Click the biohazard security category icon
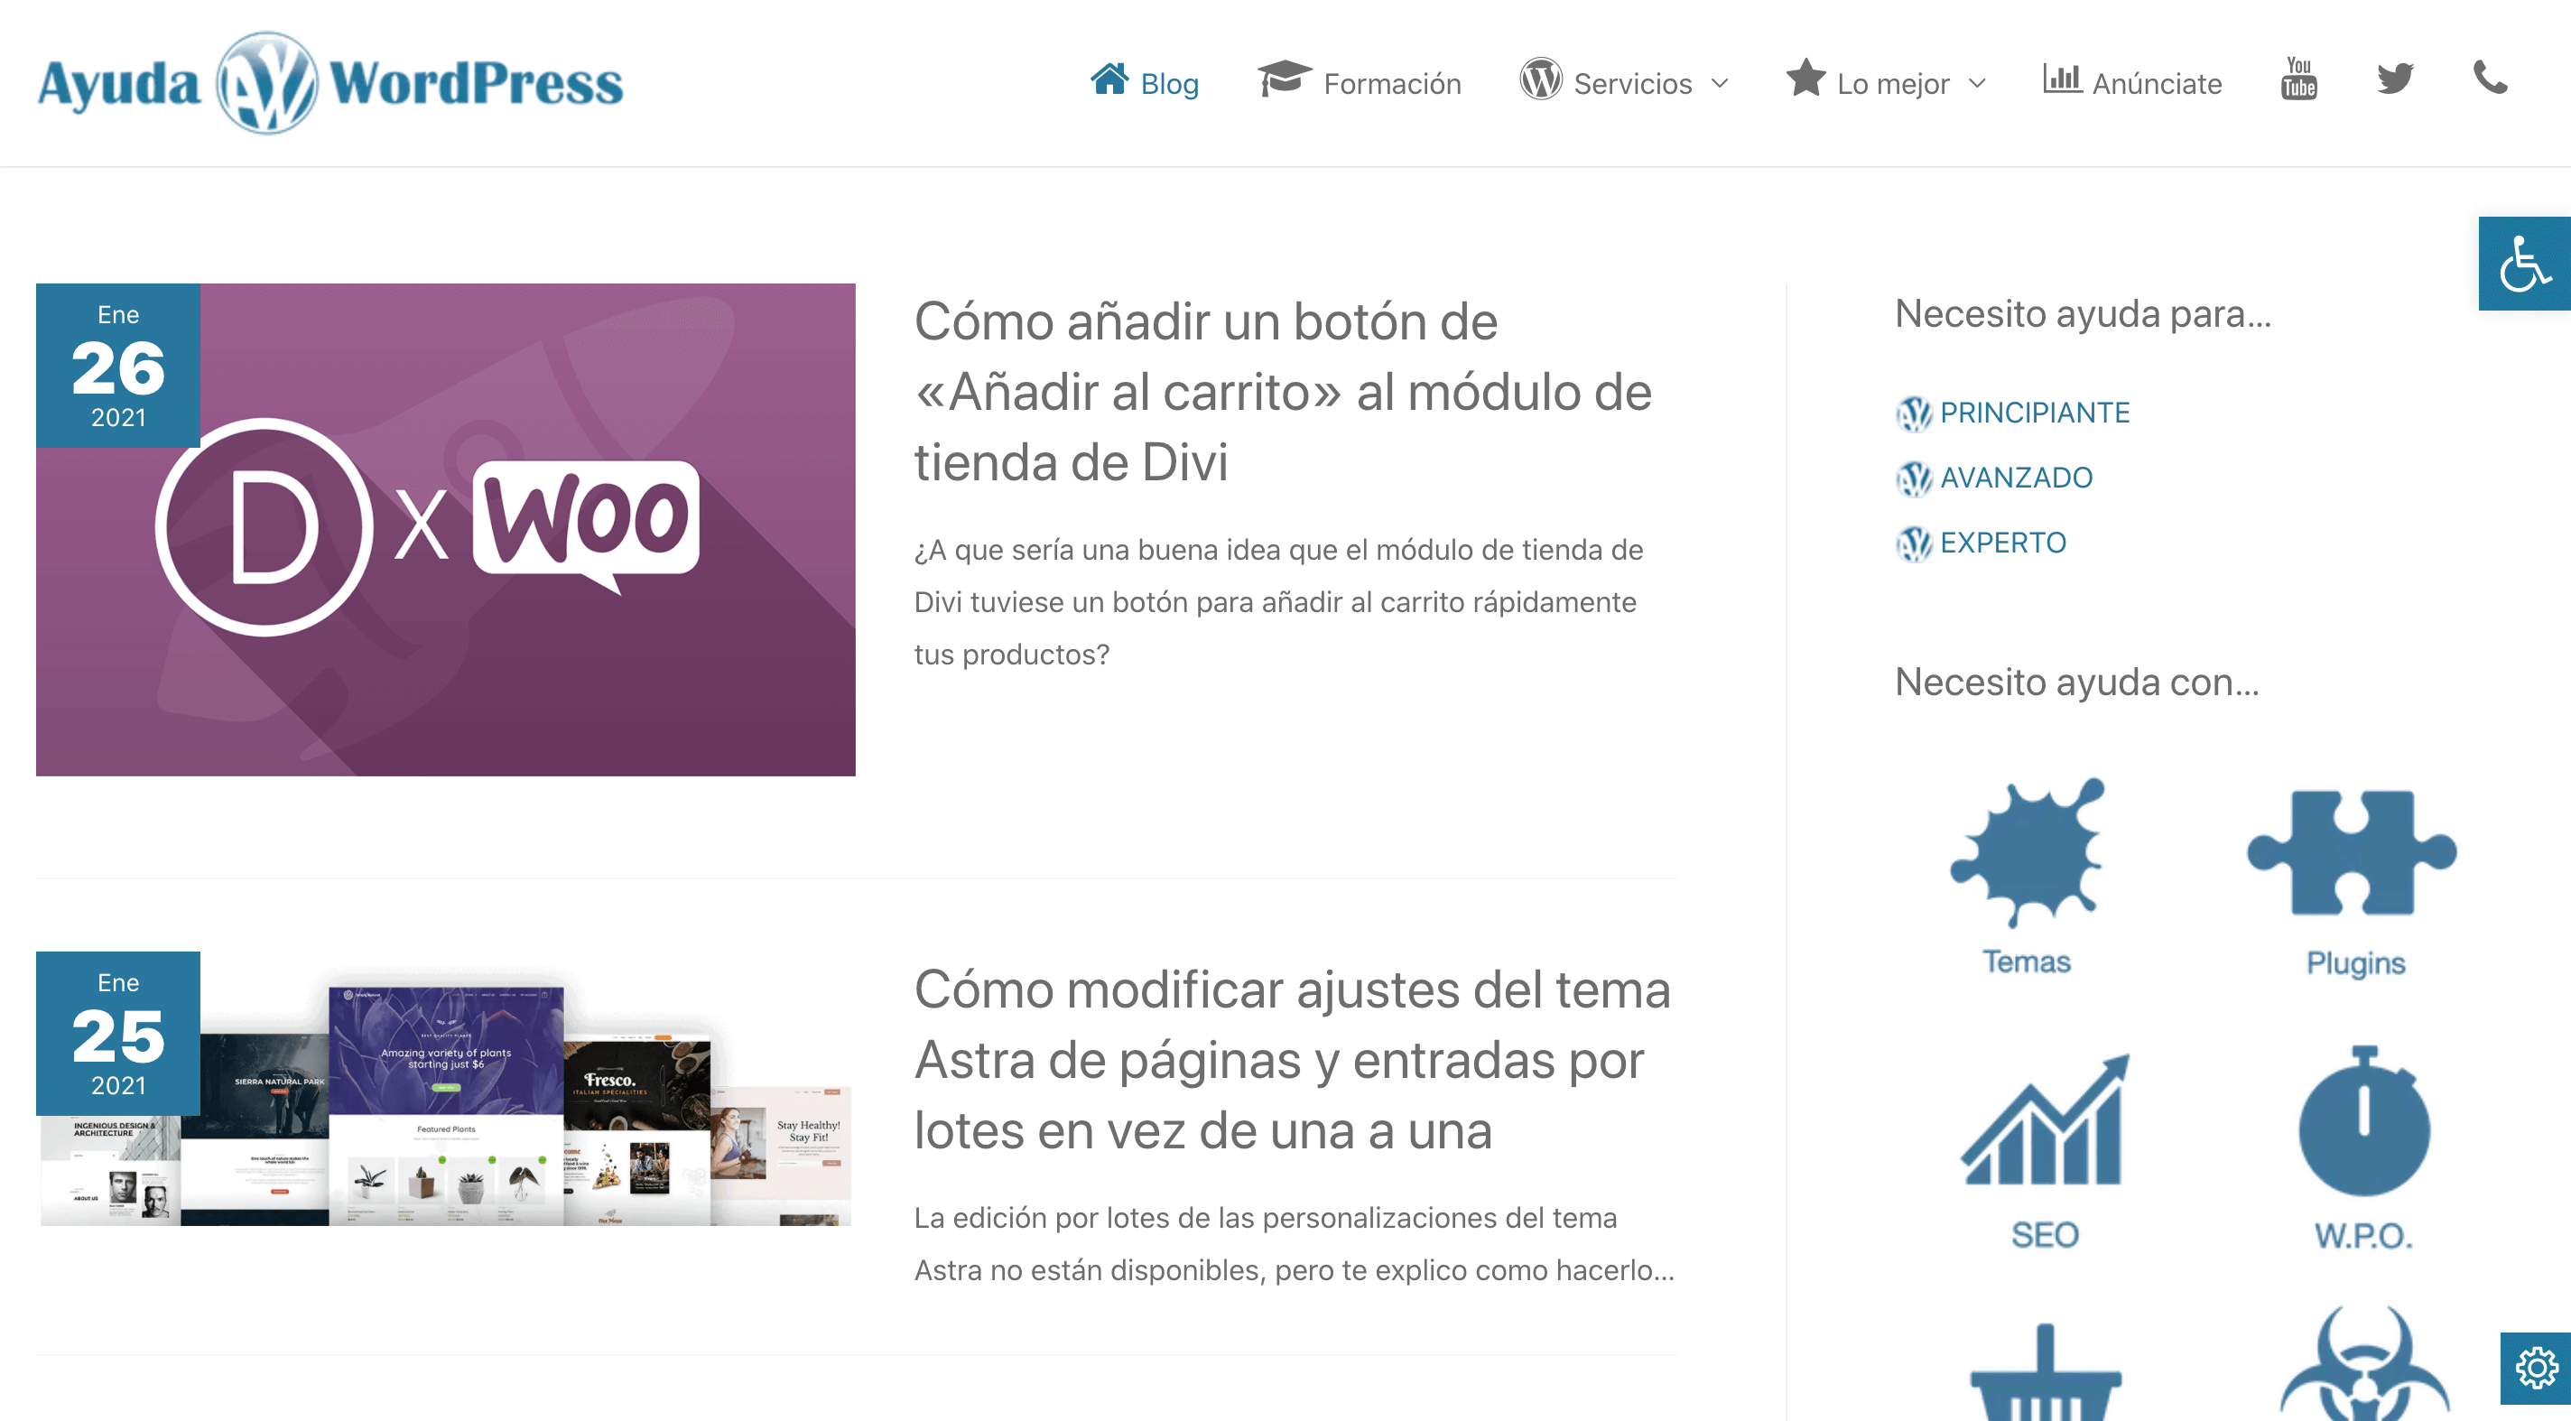Screen dimensions: 2571x1421 click(2364, 1364)
